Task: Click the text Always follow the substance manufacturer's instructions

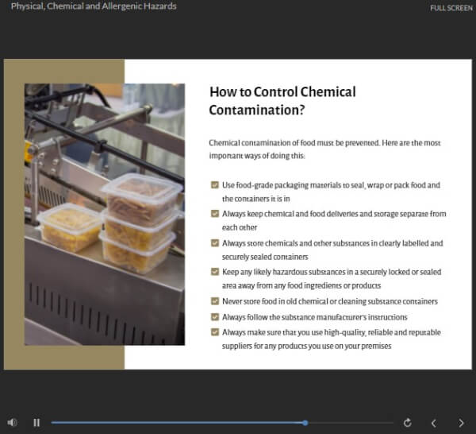Action: tap(315, 317)
